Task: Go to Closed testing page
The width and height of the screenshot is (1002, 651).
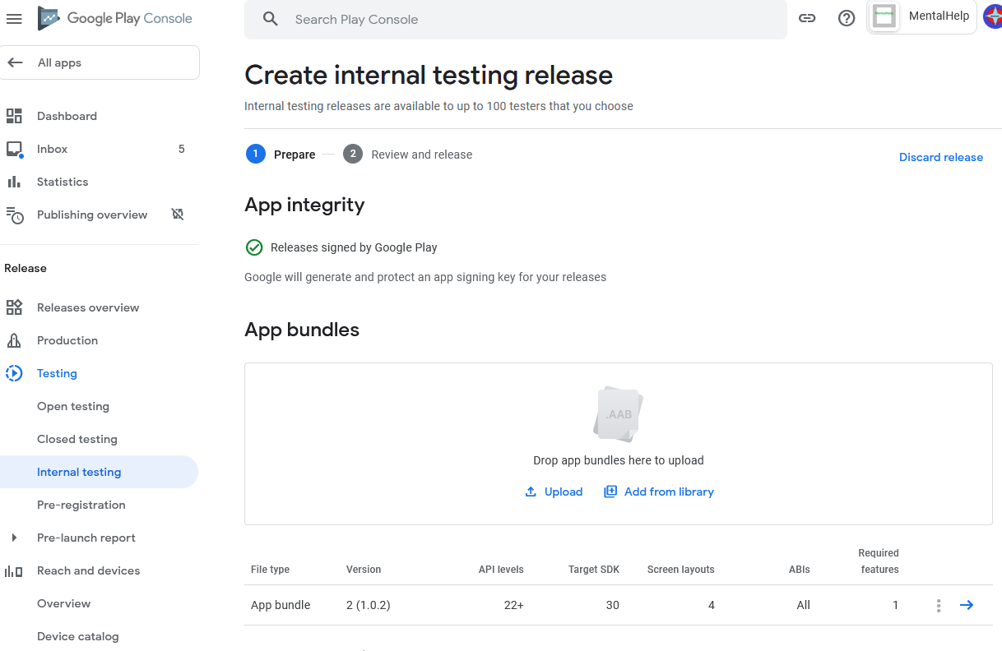Action: point(77,439)
